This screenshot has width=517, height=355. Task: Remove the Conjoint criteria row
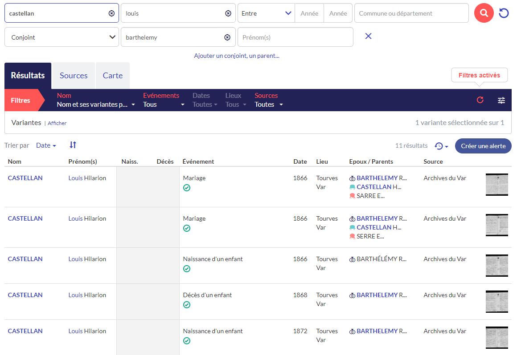[x=368, y=36]
